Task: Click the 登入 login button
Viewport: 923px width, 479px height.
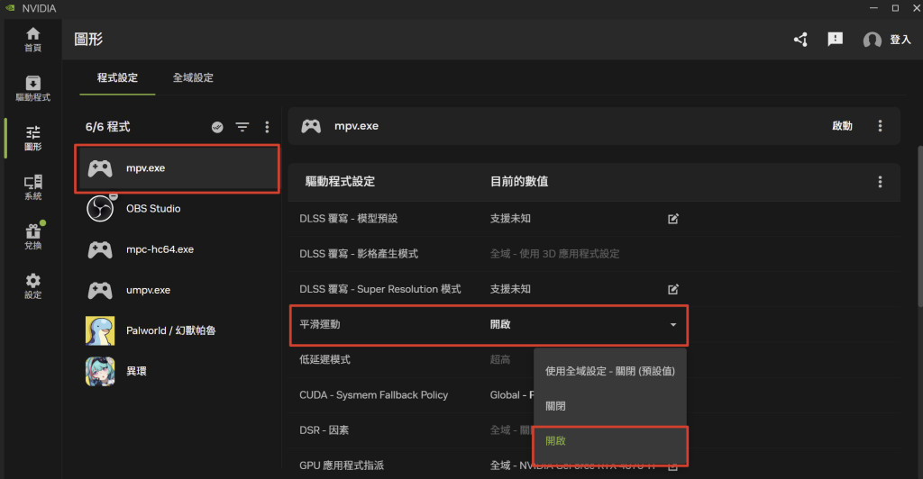Action: (x=900, y=40)
